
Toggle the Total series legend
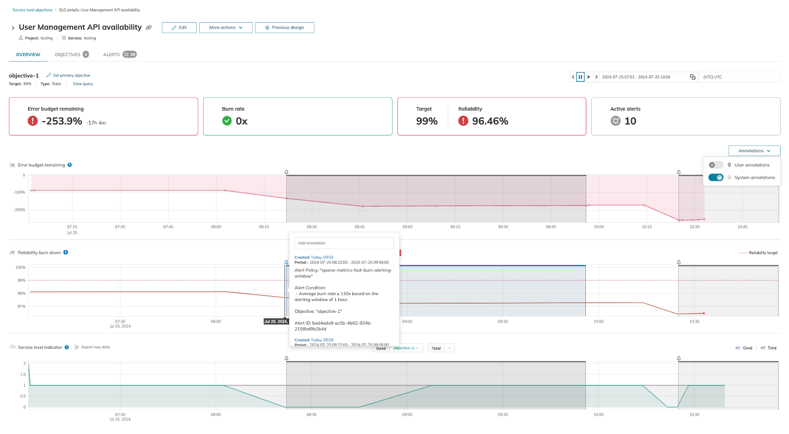click(x=768, y=348)
